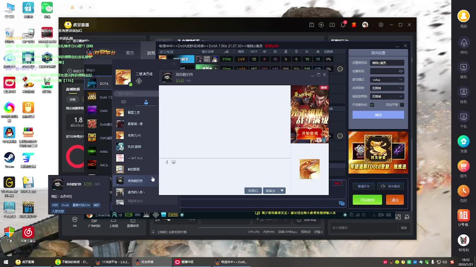Enable the 自动开局 checkbox

402,105
